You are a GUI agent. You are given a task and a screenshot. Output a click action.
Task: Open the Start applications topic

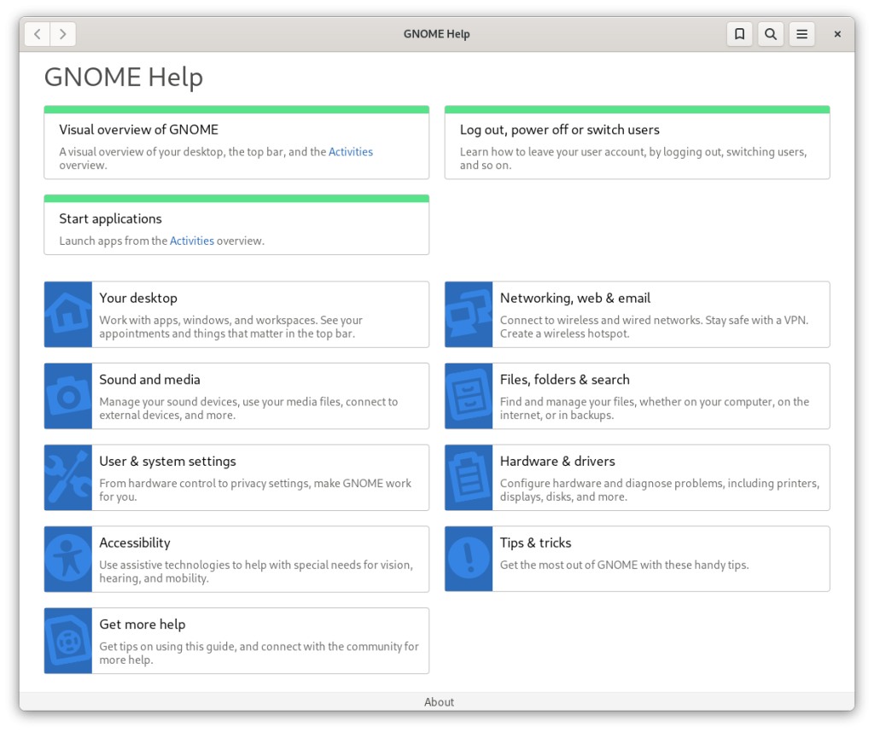[110, 219]
